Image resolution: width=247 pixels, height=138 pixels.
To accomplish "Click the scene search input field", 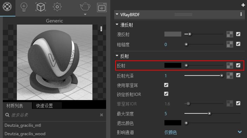I will click(54, 115).
